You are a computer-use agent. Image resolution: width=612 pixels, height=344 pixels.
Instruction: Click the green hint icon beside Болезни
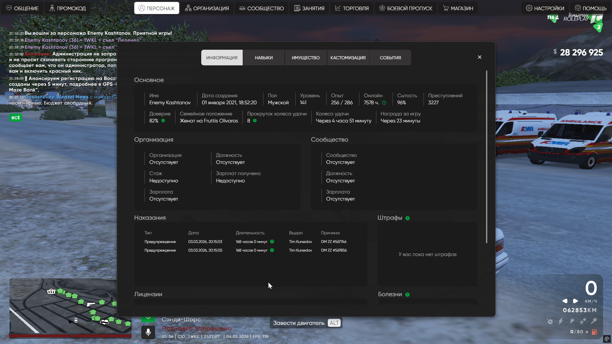(x=407, y=295)
